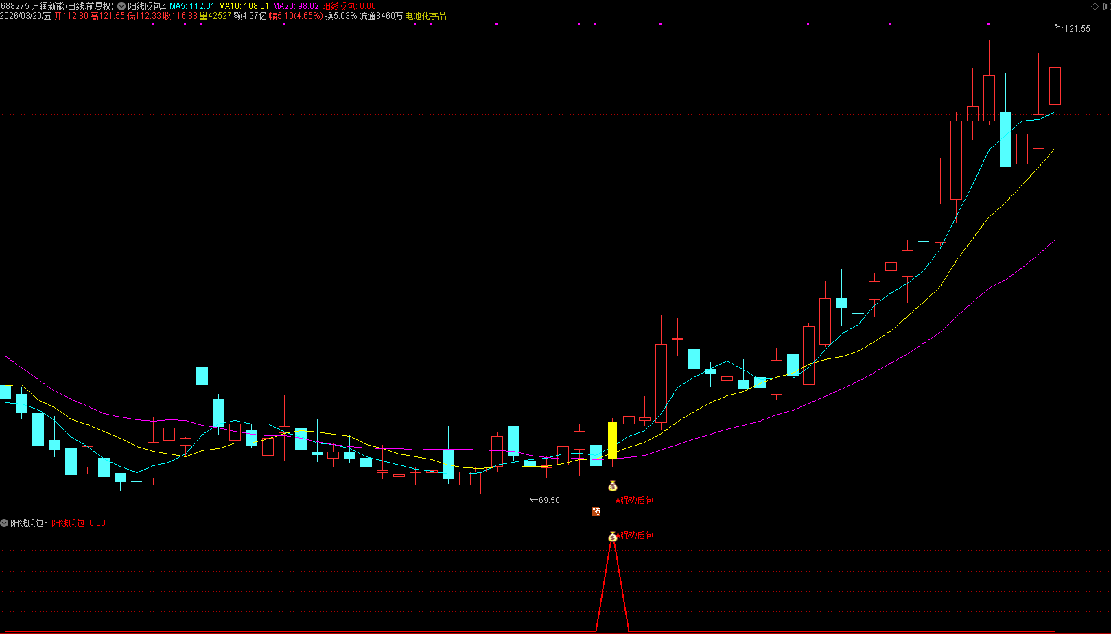Click the orange 预 marker on the time axis
The width and height of the screenshot is (1111, 634).
click(596, 511)
